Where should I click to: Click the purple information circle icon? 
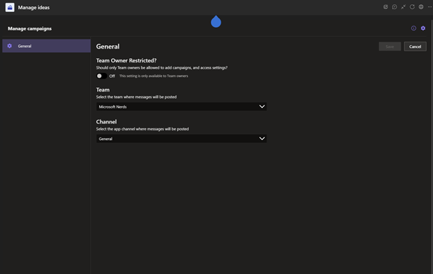tap(414, 28)
